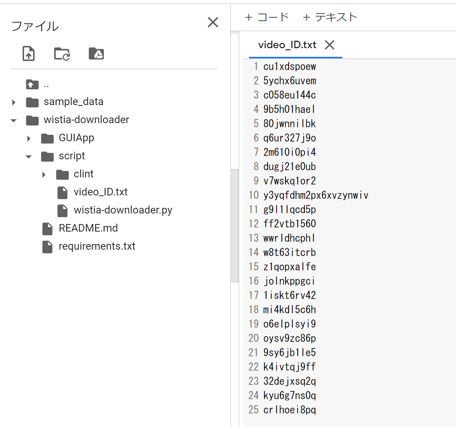Add a new text cell

[x=330, y=17]
